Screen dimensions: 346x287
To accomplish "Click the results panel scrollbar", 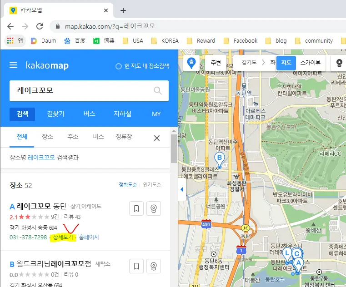I will coord(174,148).
